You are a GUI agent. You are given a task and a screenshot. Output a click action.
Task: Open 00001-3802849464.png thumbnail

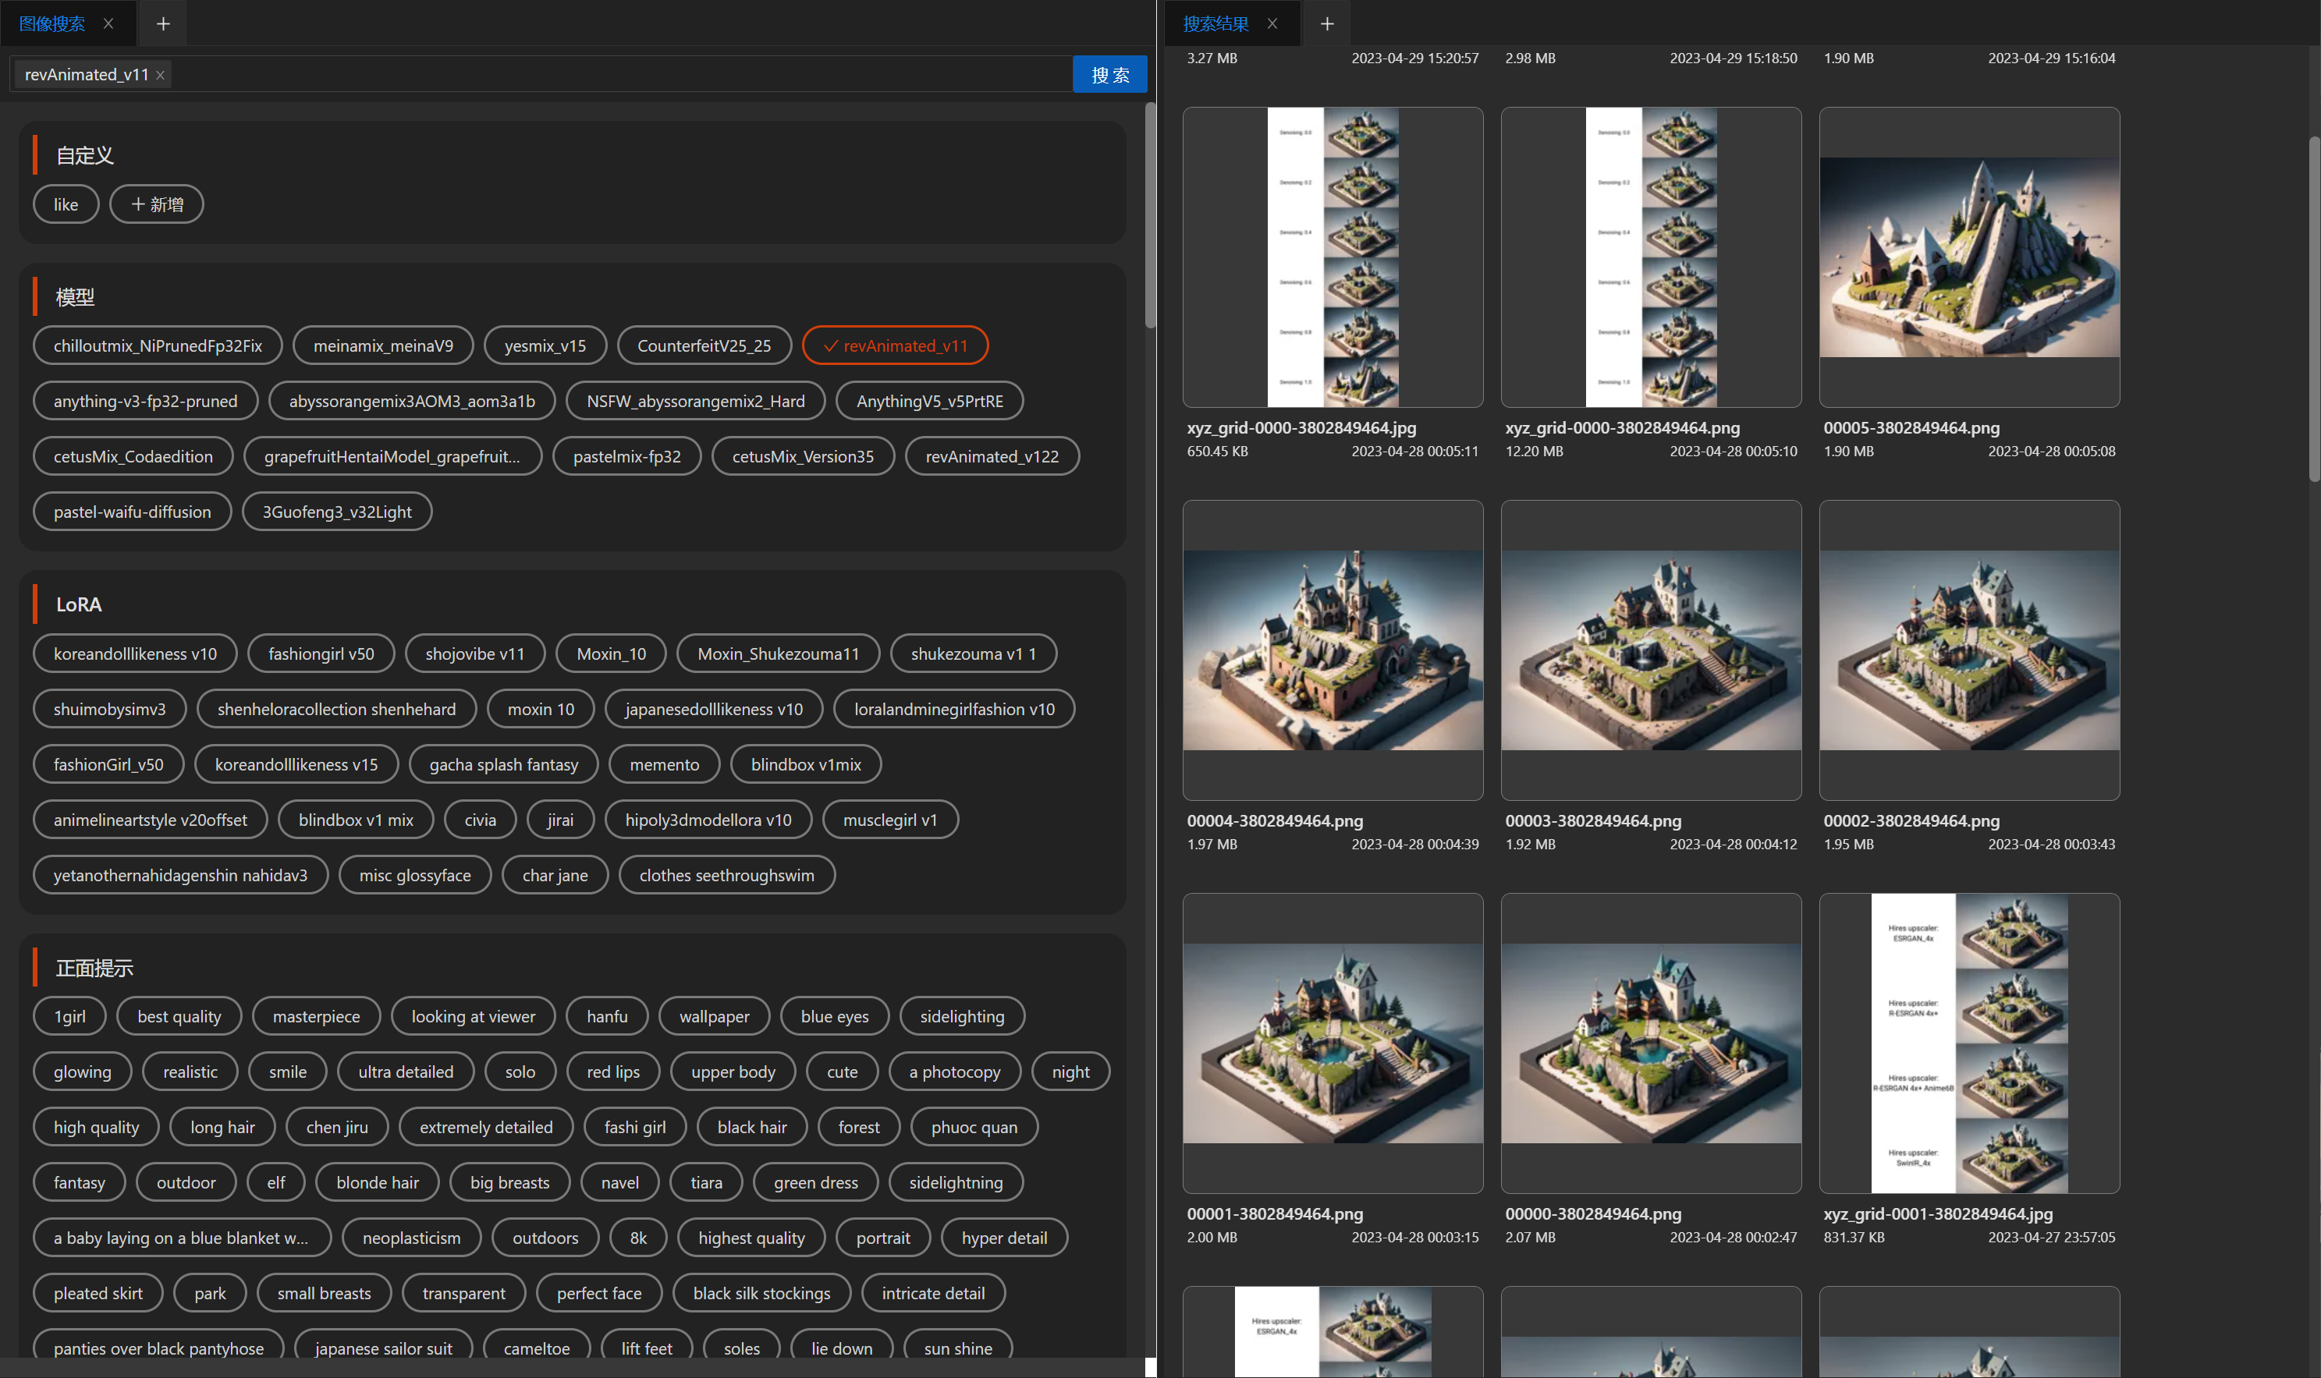(x=1333, y=1043)
